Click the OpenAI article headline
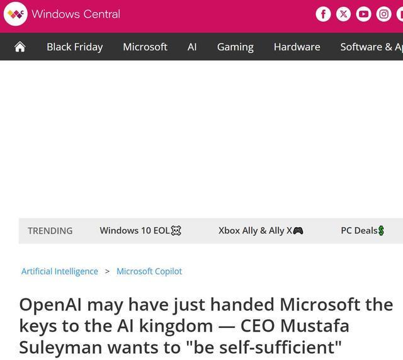403x360 pixels. (x=206, y=326)
